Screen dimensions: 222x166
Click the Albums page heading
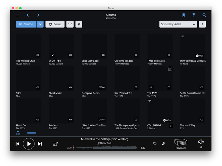click(x=111, y=15)
